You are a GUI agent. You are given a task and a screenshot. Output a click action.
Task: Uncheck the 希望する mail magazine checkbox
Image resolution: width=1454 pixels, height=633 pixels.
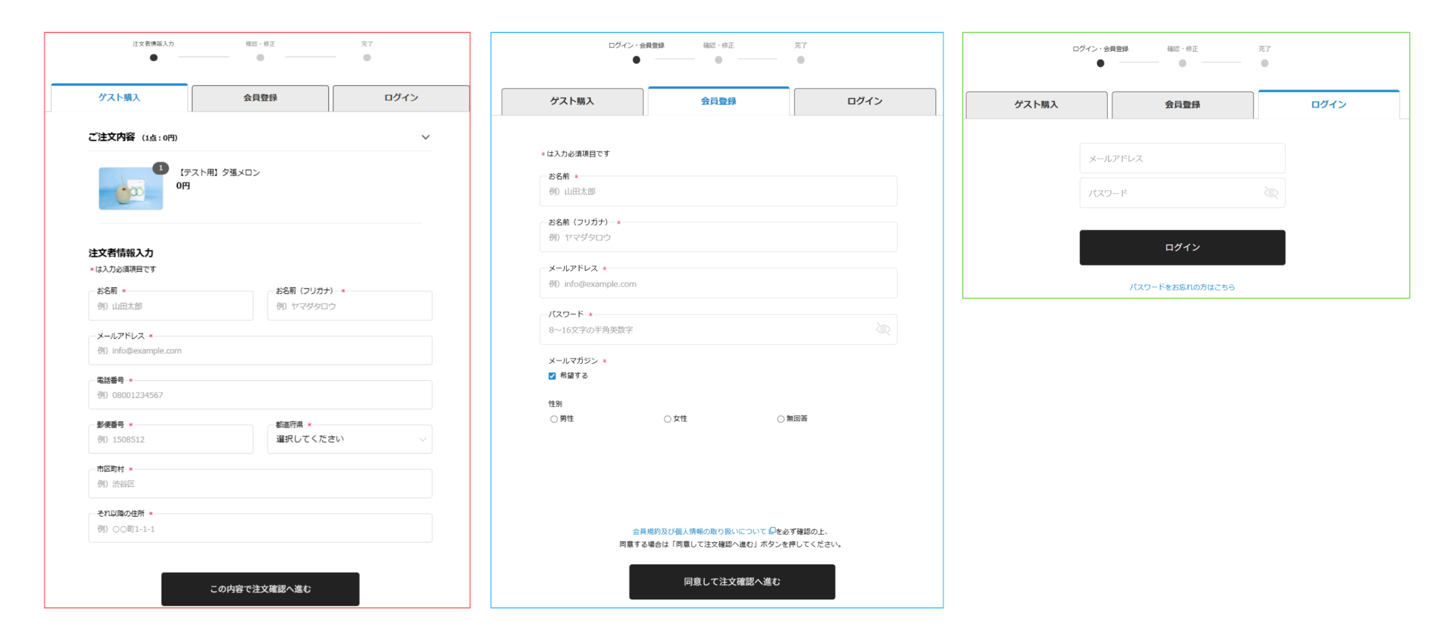coord(551,376)
